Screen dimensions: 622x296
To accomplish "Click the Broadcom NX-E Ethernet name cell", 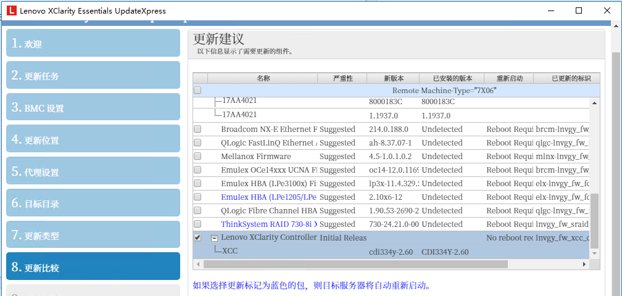I will point(269,129).
